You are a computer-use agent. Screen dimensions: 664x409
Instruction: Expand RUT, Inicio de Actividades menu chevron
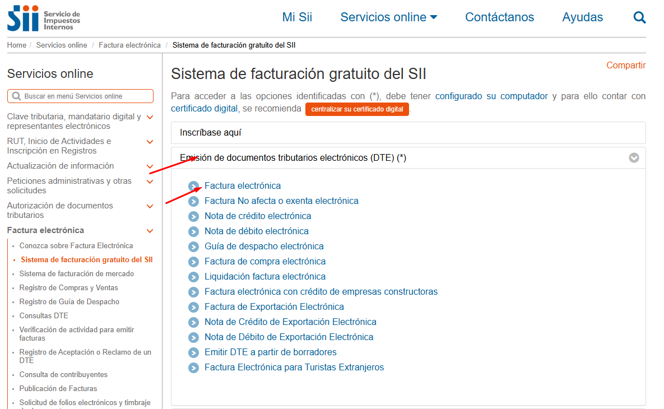[150, 142]
